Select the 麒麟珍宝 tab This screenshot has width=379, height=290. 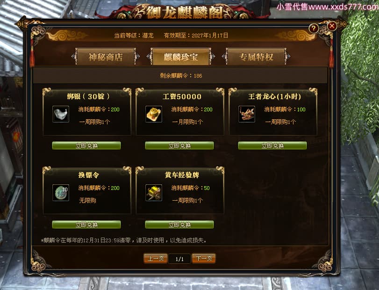pyautogui.click(x=180, y=57)
